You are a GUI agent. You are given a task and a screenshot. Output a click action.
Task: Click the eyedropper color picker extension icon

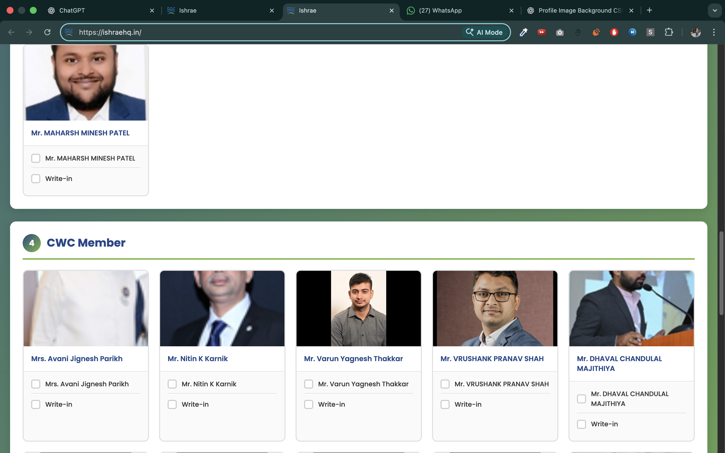coord(523,32)
